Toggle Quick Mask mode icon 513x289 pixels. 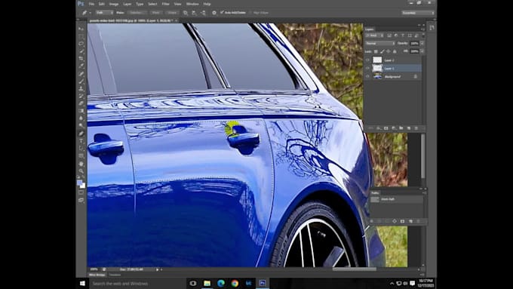(x=81, y=192)
